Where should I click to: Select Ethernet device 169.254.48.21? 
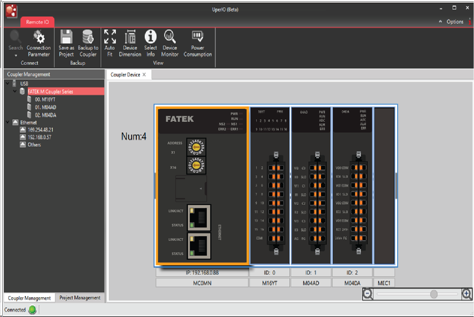pyautogui.click(x=41, y=129)
